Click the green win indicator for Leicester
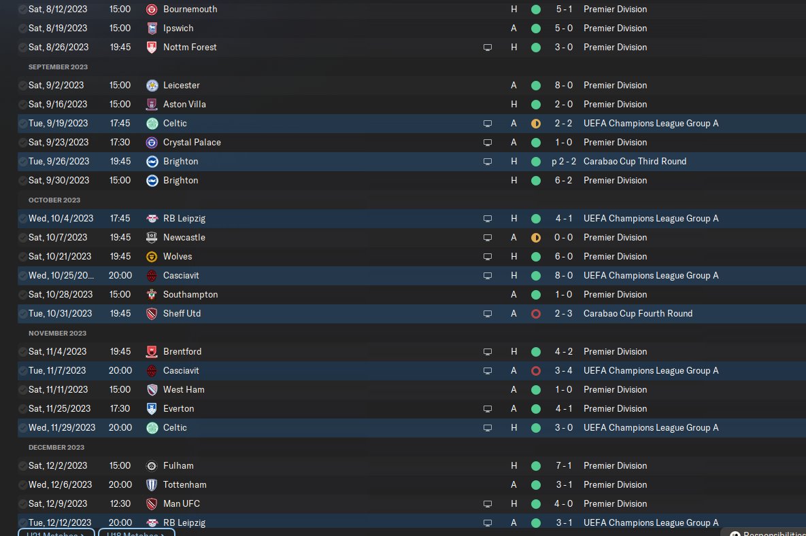 click(536, 86)
